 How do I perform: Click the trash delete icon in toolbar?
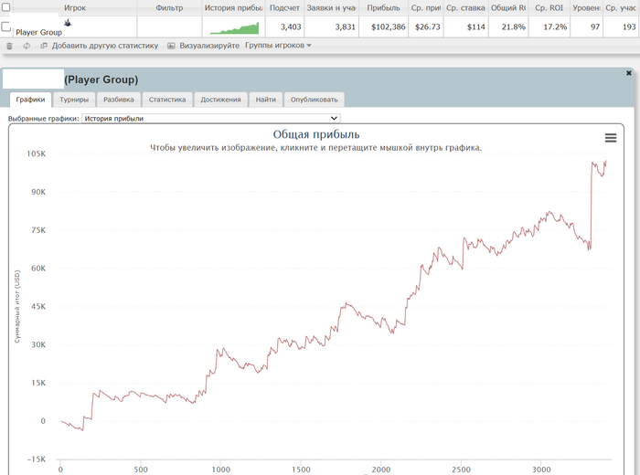[x=9, y=46]
